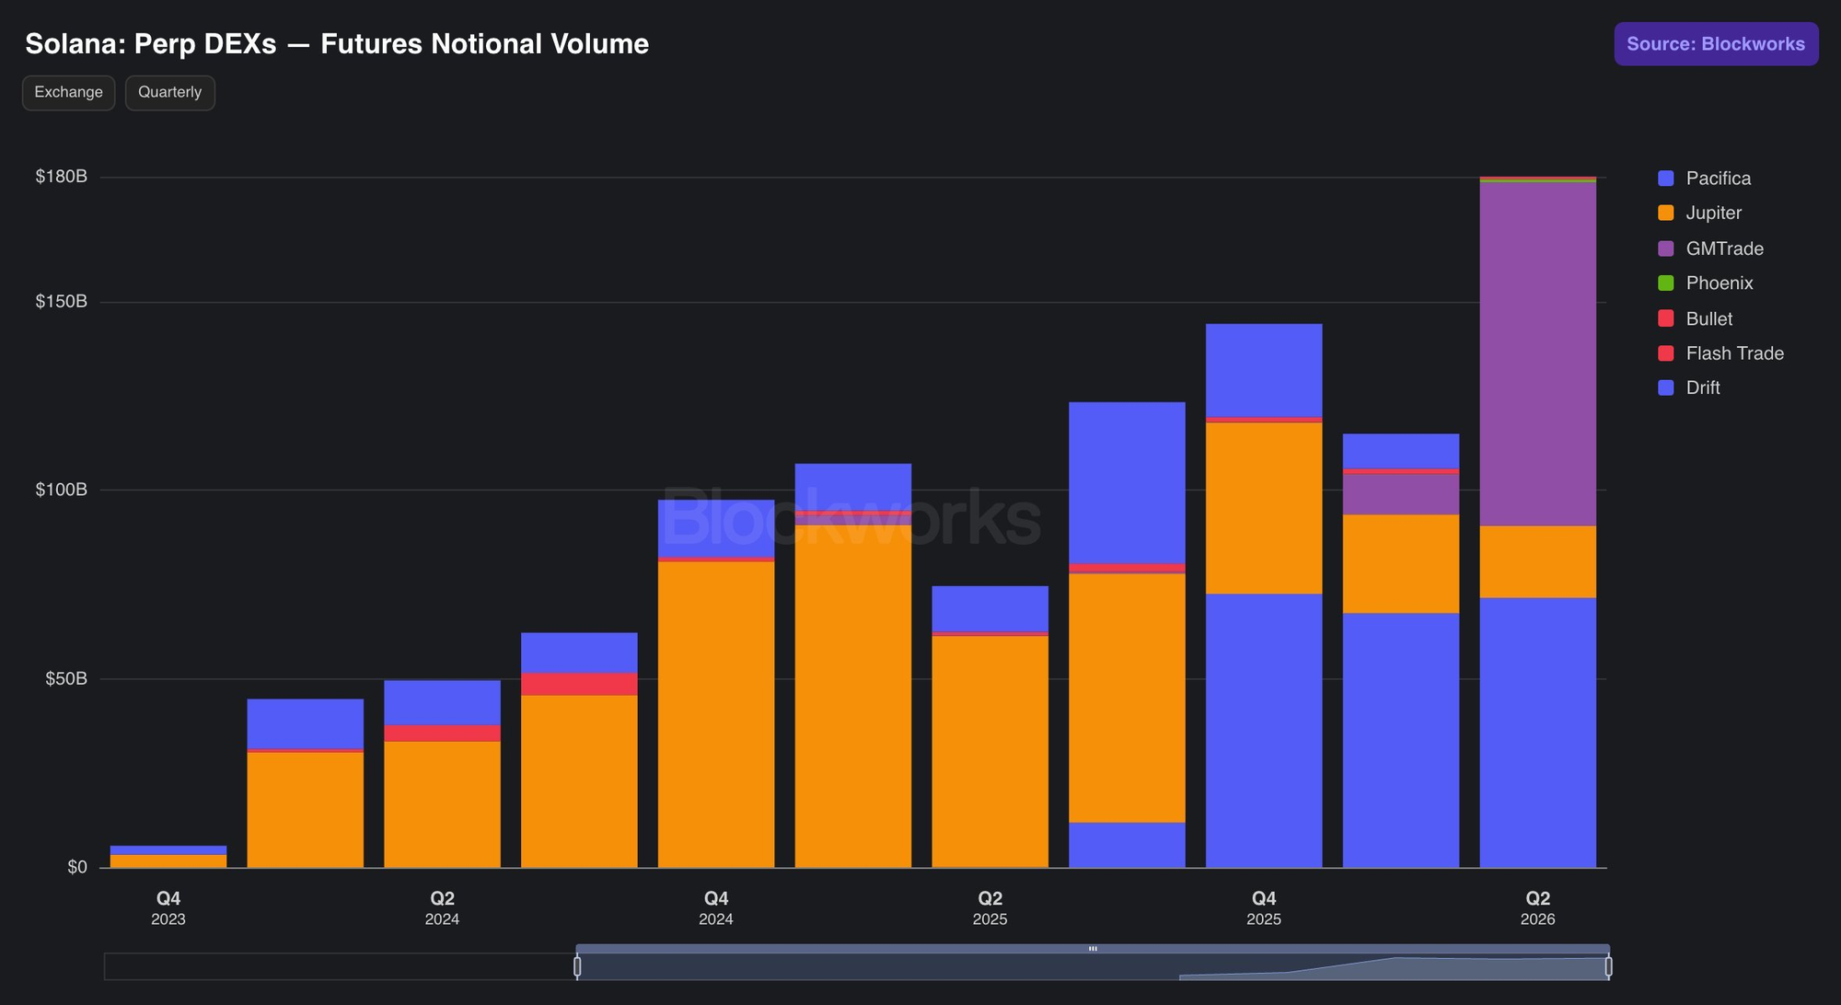The width and height of the screenshot is (1841, 1005).
Task: Click the Q4 2023 small bar
Action: 168,857
